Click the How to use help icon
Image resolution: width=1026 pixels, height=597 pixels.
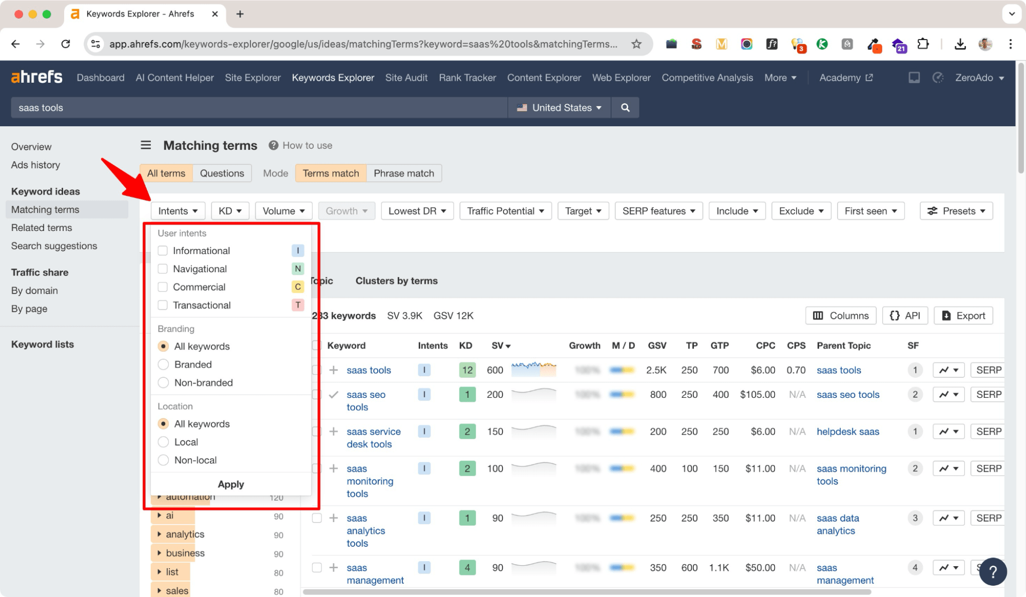pos(274,145)
